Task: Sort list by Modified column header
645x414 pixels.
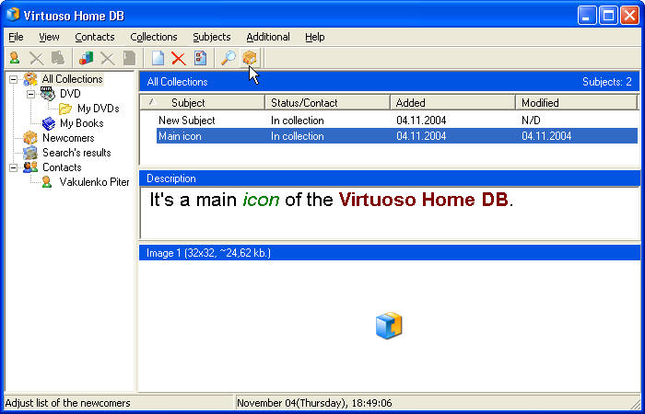Action: (576, 102)
